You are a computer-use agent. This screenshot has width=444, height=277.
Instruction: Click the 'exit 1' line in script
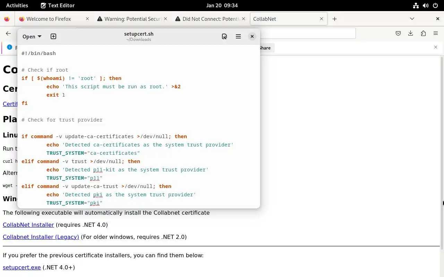(56, 95)
